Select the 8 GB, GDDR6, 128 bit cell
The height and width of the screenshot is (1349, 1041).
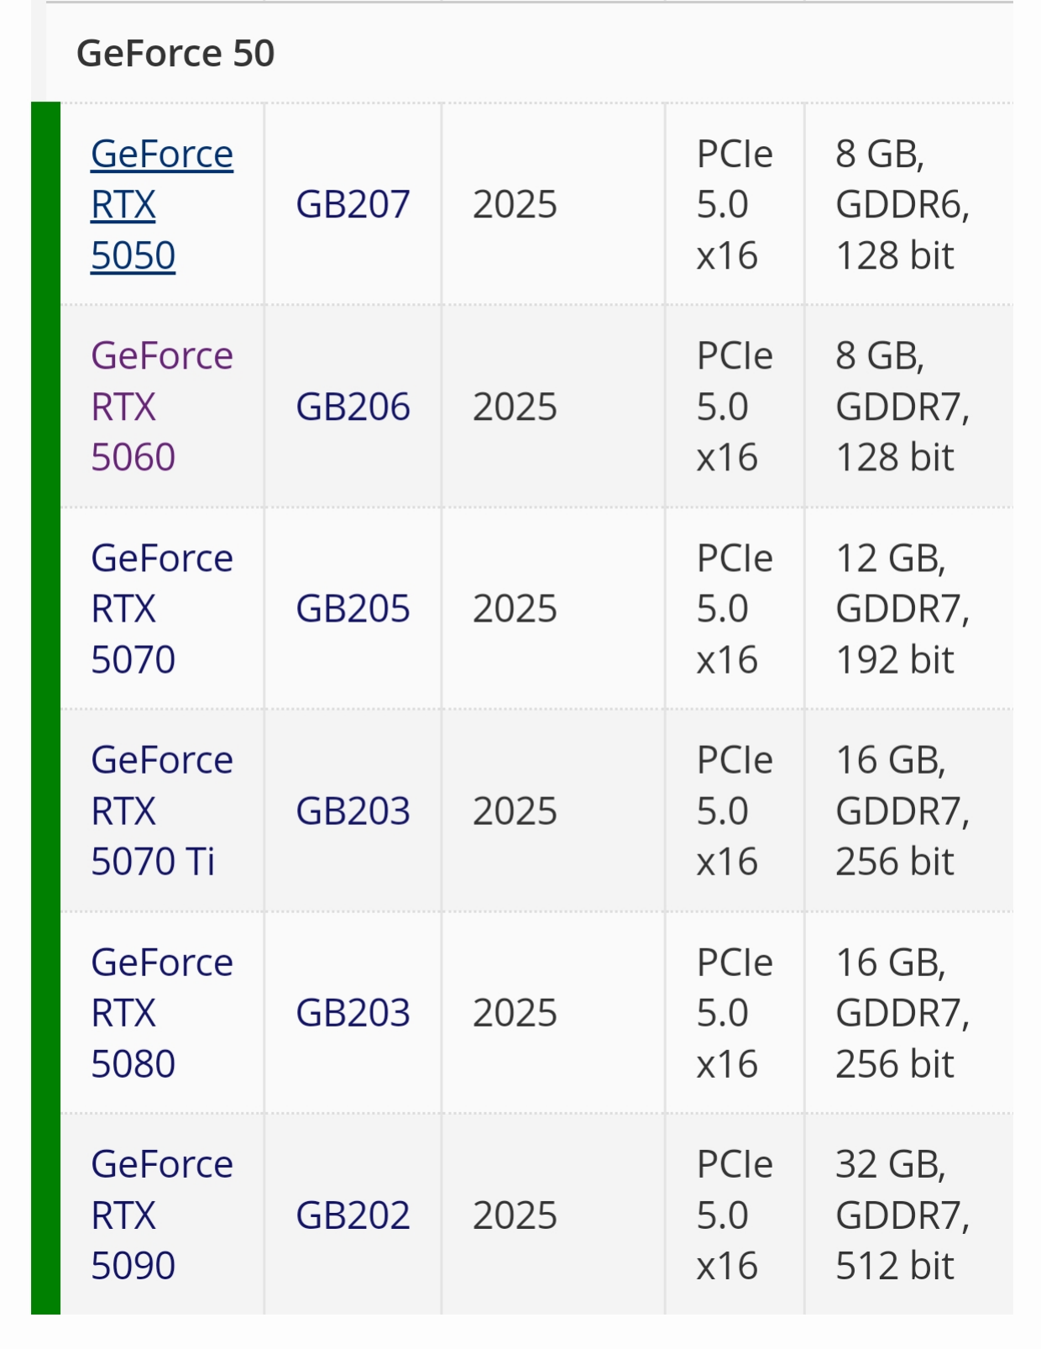coord(902,205)
